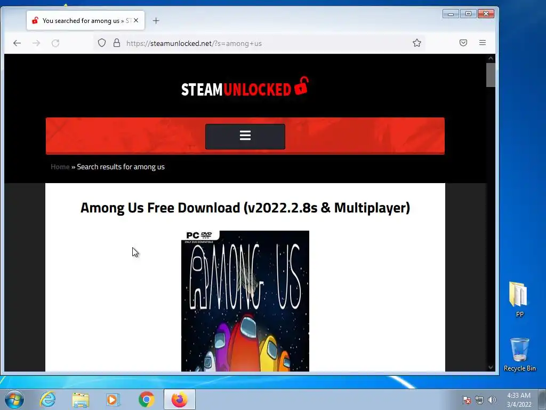Go back using the browser back arrow
The image size is (546, 410).
pyautogui.click(x=17, y=43)
